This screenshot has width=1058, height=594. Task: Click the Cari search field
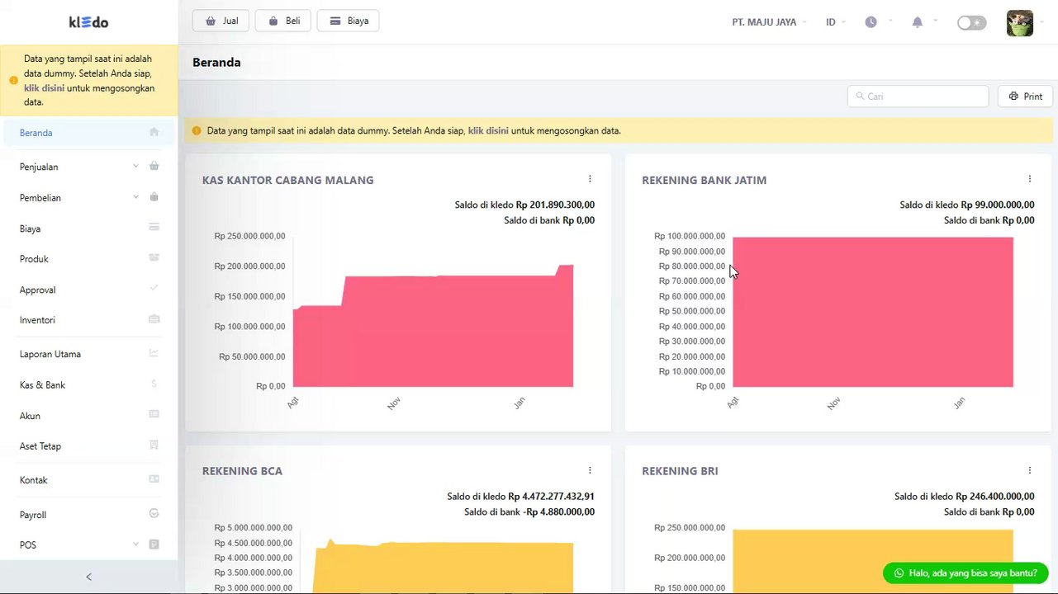918,97
